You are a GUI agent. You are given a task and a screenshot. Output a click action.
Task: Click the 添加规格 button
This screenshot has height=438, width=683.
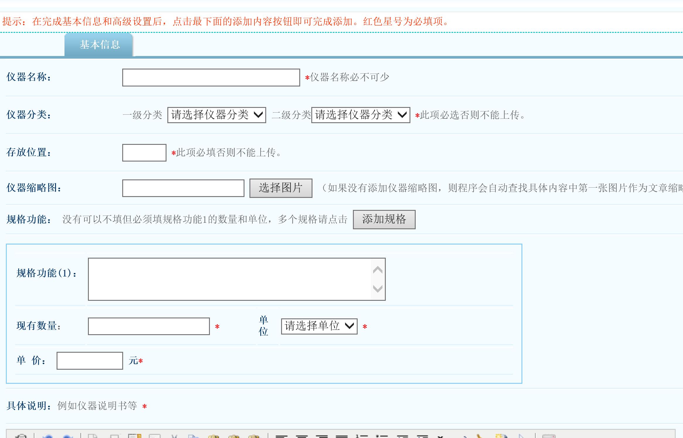click(384, 219)
